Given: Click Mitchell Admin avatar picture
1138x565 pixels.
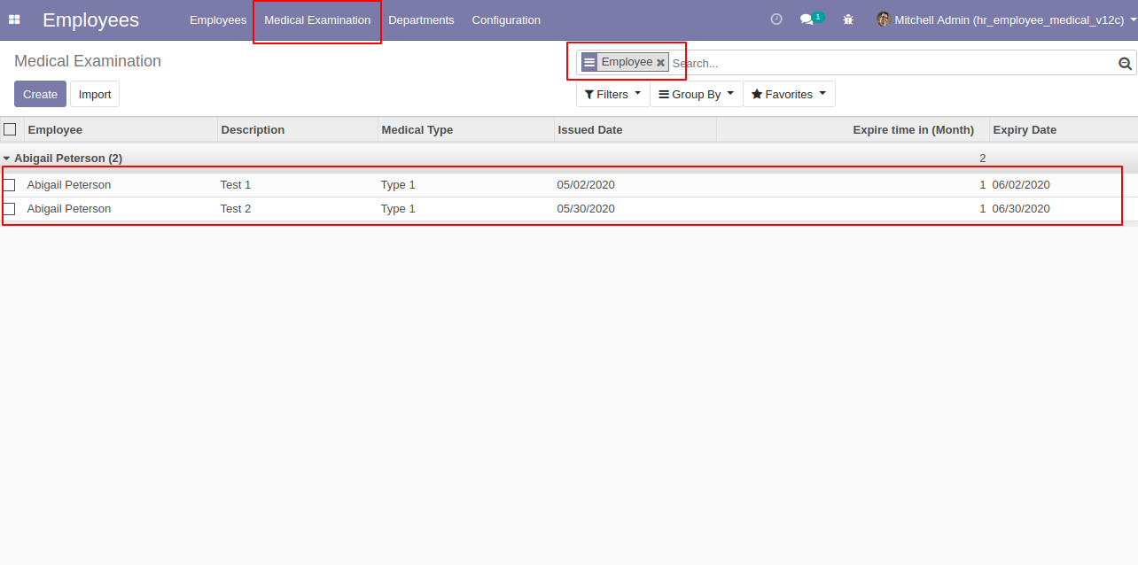Looking at the screenshot, I should coord(884,19).
